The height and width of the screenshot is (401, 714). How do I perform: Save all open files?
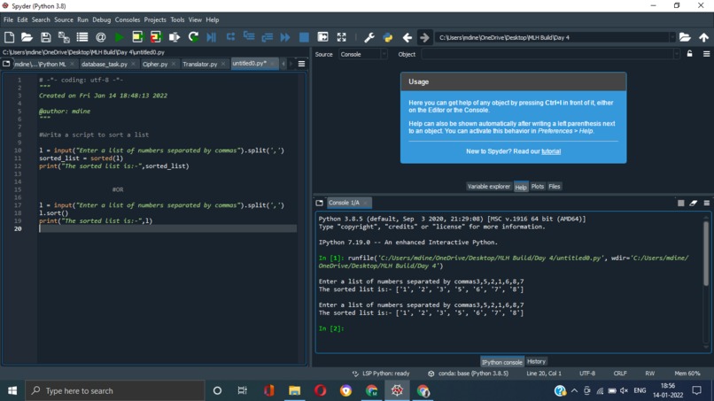64,37
